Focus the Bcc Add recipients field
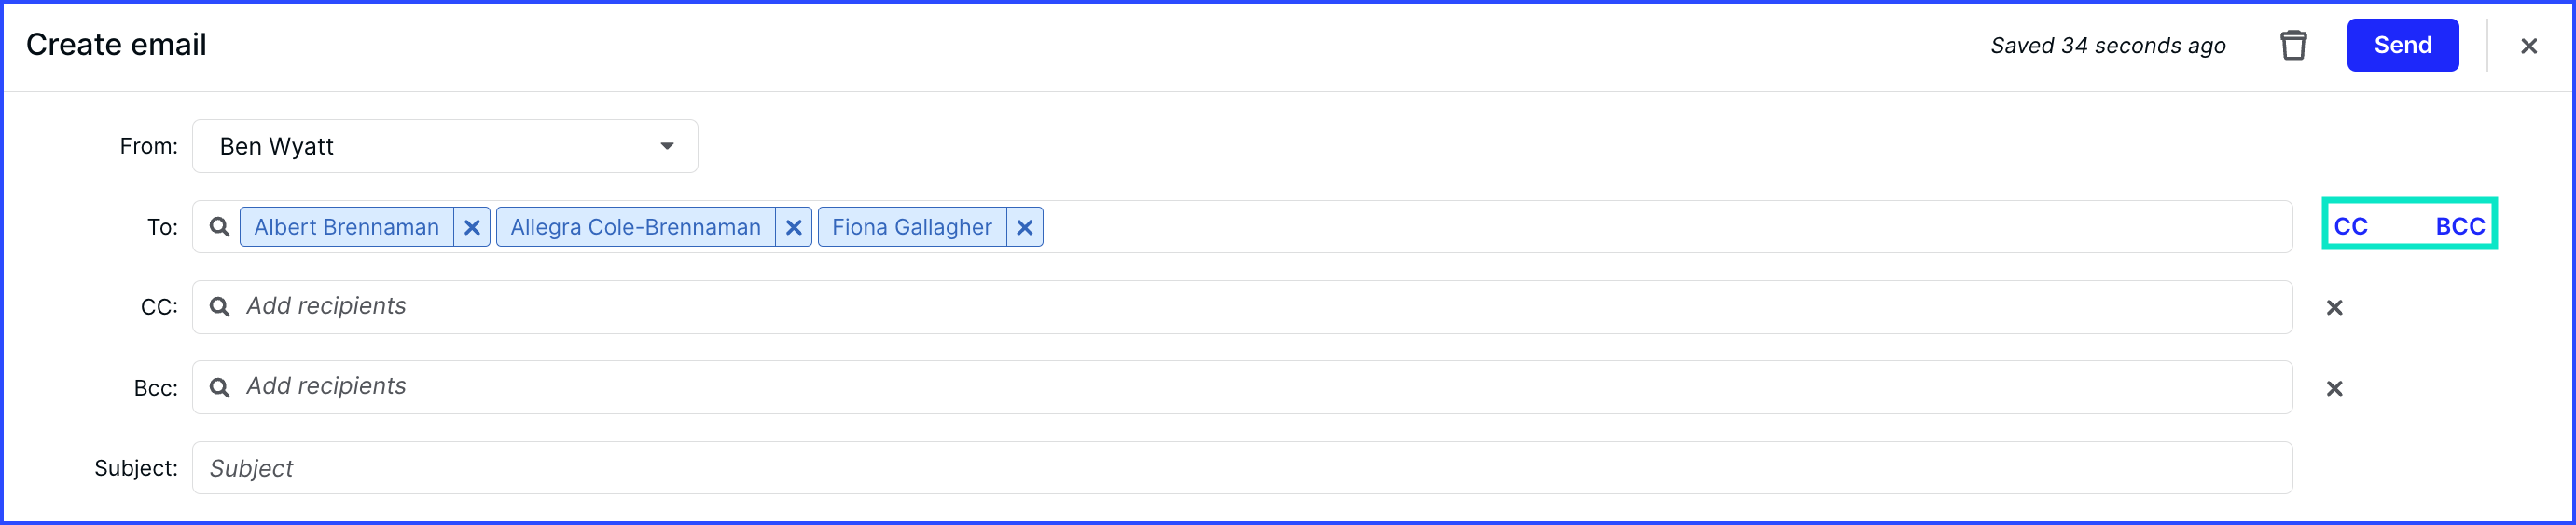This screenshot has height=525, width=2576. [1242, 387]
